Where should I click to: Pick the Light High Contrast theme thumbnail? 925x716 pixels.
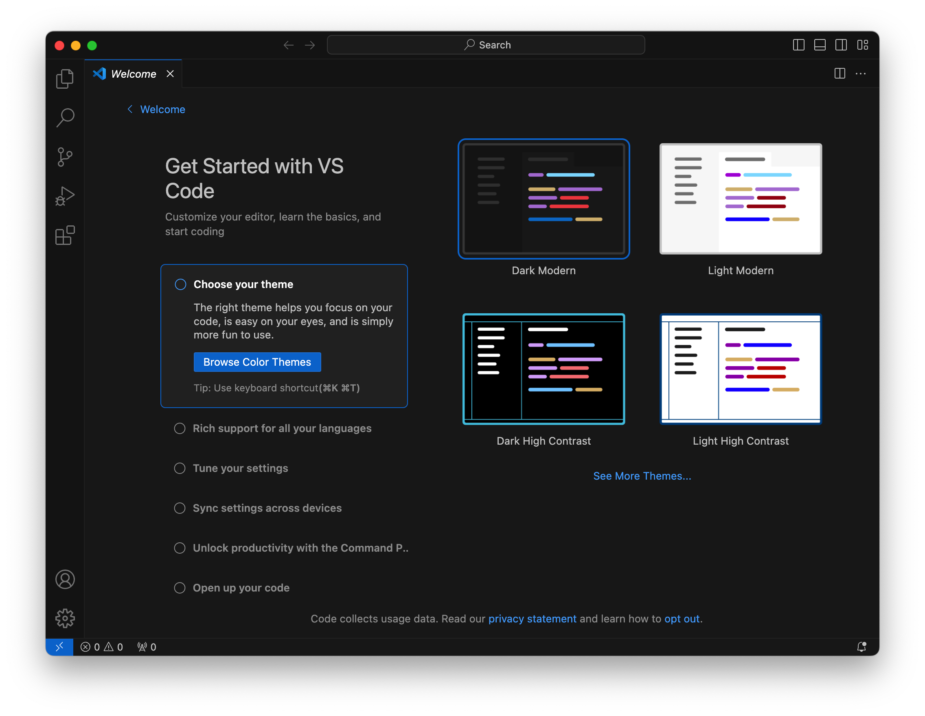pos(740,369)
